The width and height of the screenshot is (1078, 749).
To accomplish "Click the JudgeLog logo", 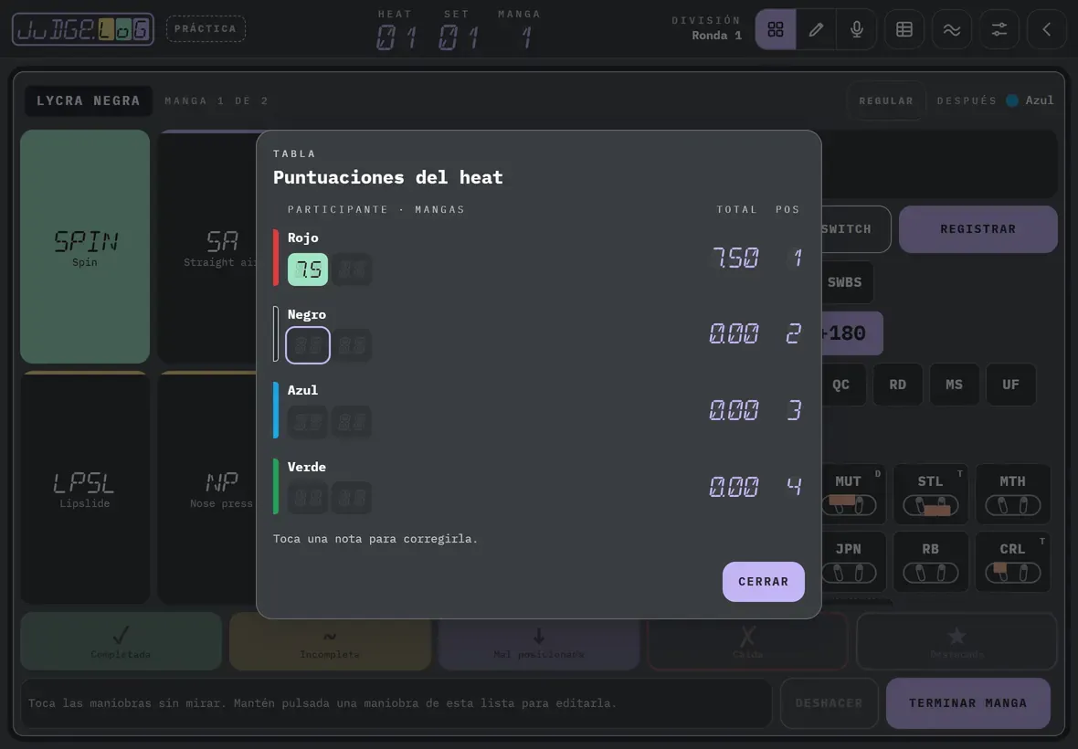I will [x=83, y=29].
